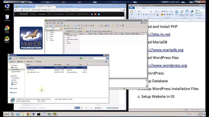Expand test node in HeidiSQL tree
The width and height of the screenshot is (209, 117).
(x=47, y=38)
